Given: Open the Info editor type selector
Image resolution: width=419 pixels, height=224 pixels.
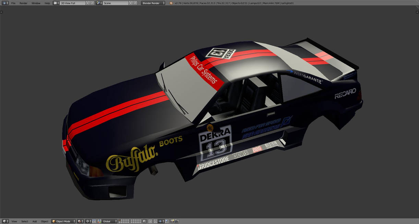Looking at the screenshot, I should point(5,3).
